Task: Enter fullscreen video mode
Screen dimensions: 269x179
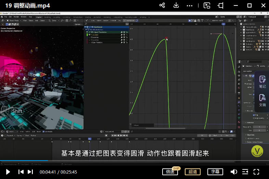Action: [256, 172]
